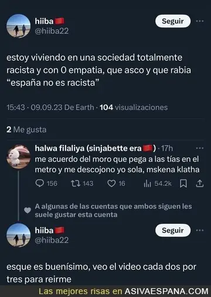
Task: Follow hiiba with the top Seguir button
Action: [173, 21]
